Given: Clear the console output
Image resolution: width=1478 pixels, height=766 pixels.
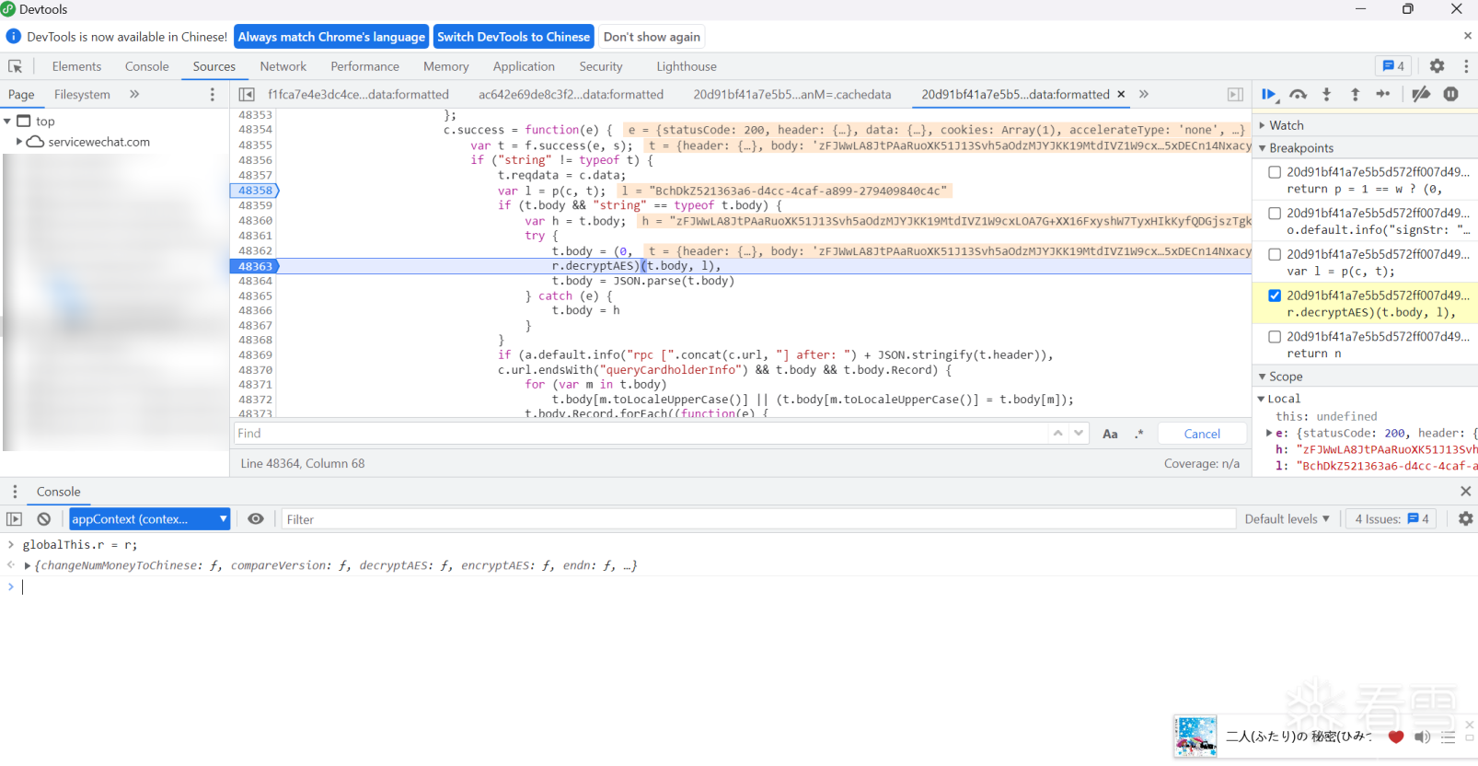Looking at the screenshot, I should click(x=43, y=519).
